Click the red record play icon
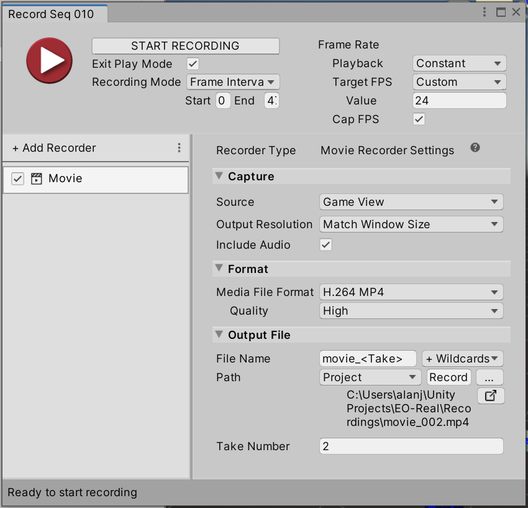 46,60
